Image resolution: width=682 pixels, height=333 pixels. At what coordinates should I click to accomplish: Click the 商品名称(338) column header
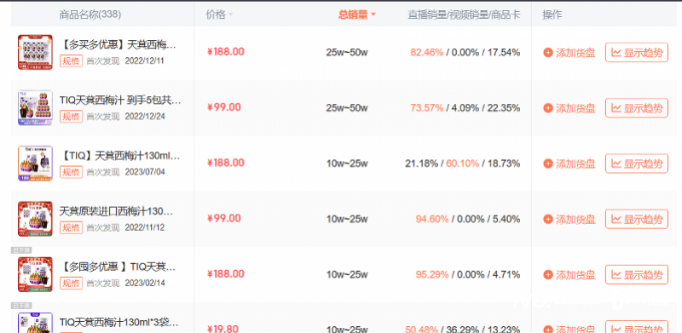point(90,14)
